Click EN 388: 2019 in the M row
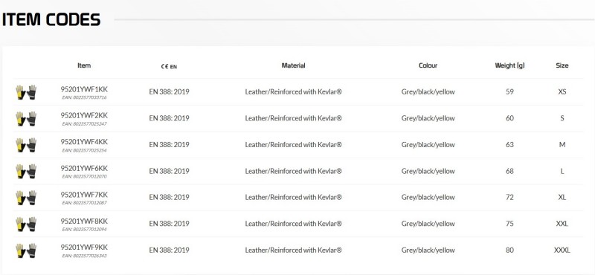This screenshot has width=595, height=275. coord(169,144)
